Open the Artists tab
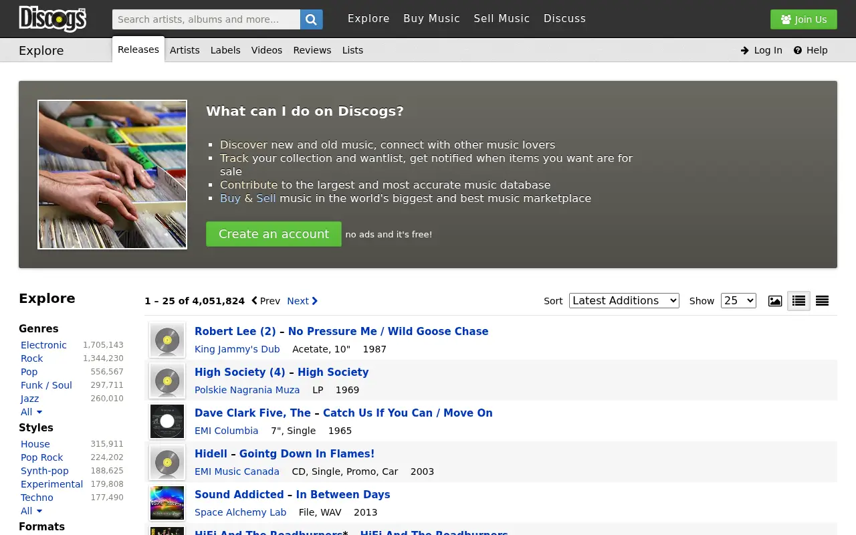The image size is (856, 535). click(x=185, y=50)
